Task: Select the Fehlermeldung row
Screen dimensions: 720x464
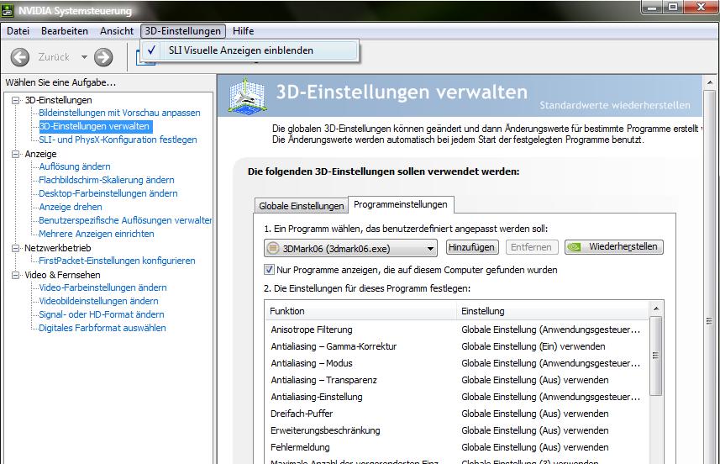Action: [457, 447]
